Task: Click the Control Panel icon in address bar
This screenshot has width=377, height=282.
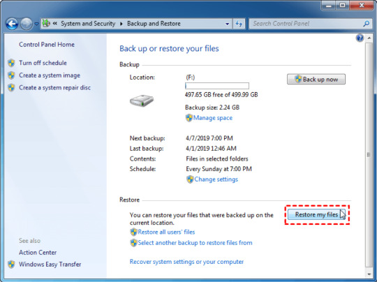Action: pos(46,23)
